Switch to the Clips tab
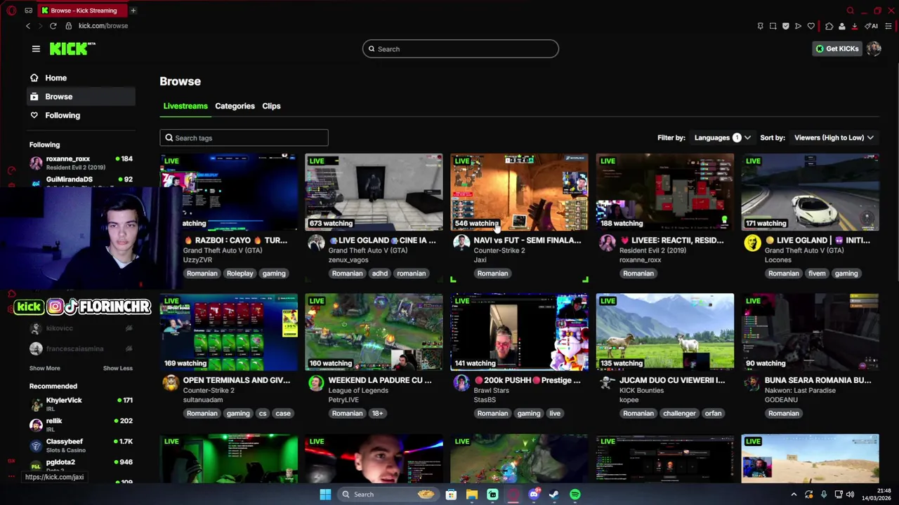The height and width of the screenshot is (505, 899). point(271,106)
